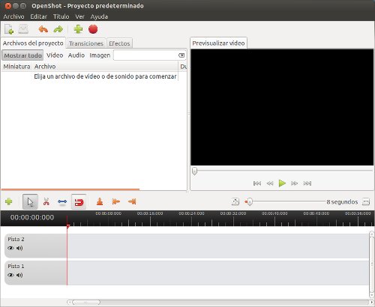Add a marker on the timeline
The height and width of the screenshot is (307, 375).
point(100,201)
